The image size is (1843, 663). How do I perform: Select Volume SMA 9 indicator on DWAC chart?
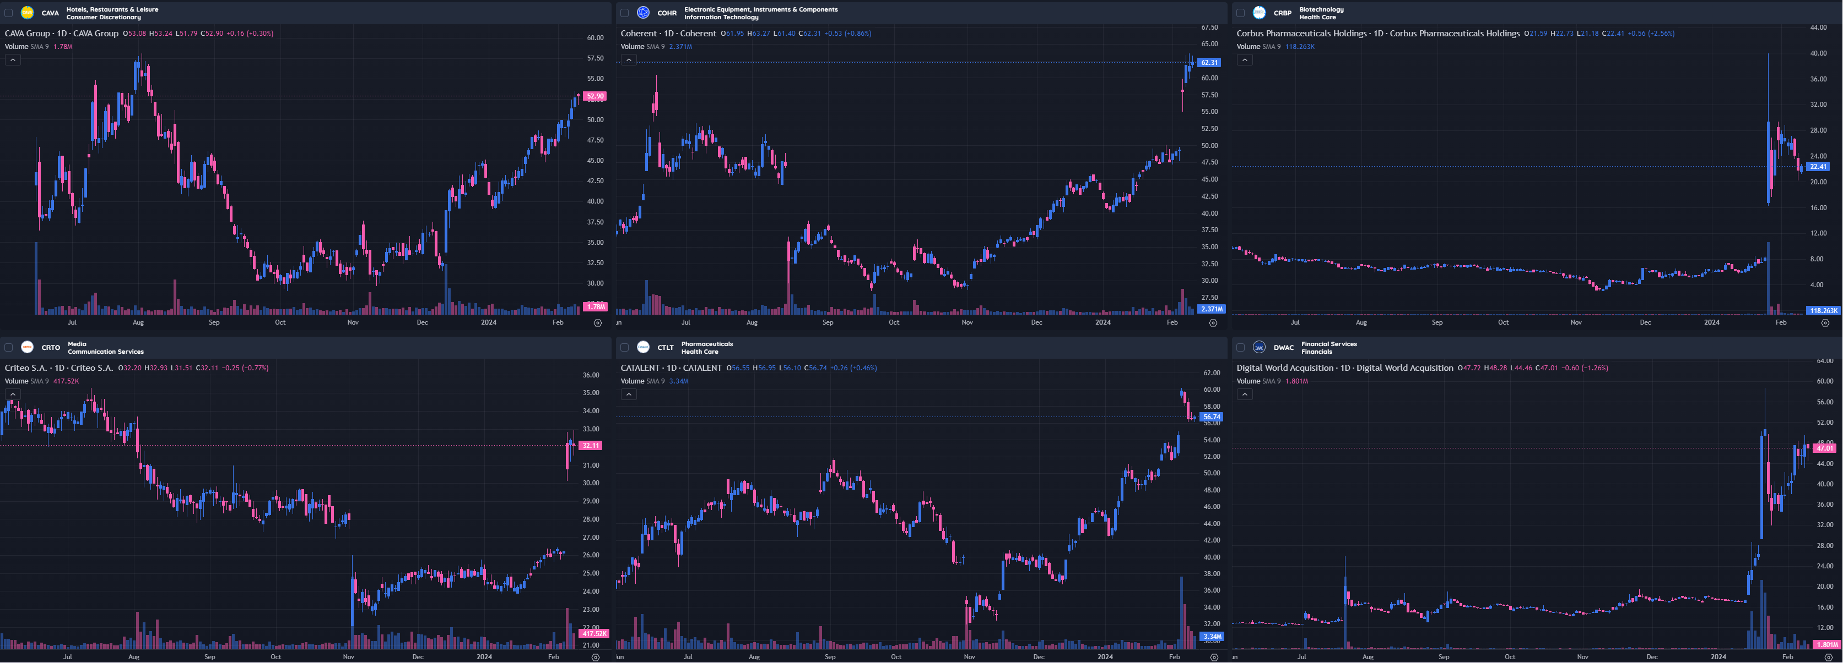1259,381
